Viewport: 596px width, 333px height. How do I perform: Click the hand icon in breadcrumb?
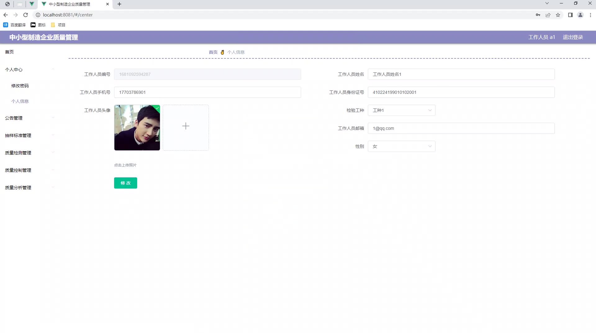(222, 52)
